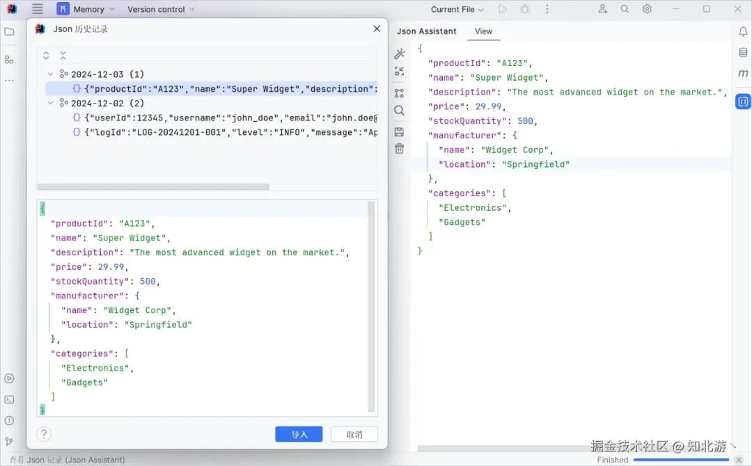Viewport: 752px width, 466px height.
Task: Open the Maven tool window icon
Action: tap(743, 73)
